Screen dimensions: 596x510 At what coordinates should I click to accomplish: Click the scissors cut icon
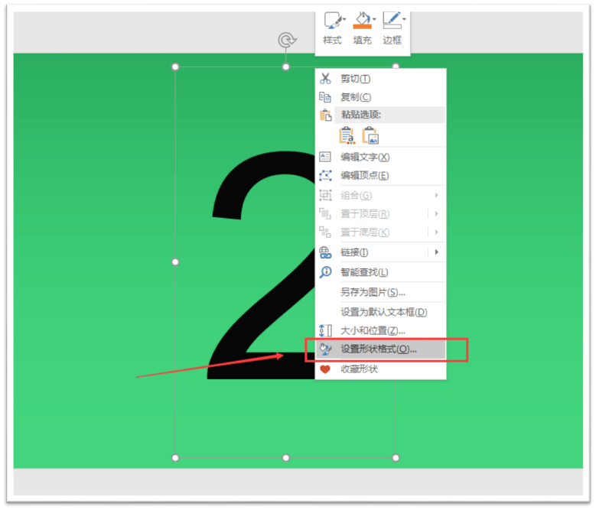325,79
